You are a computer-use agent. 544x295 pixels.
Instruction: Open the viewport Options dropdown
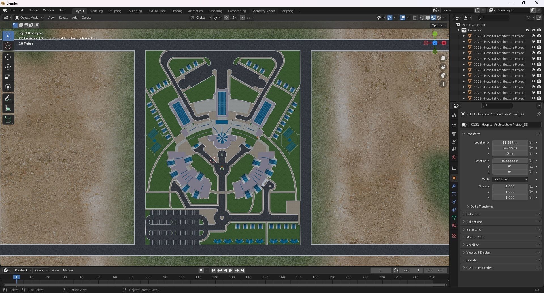point(439,25)
